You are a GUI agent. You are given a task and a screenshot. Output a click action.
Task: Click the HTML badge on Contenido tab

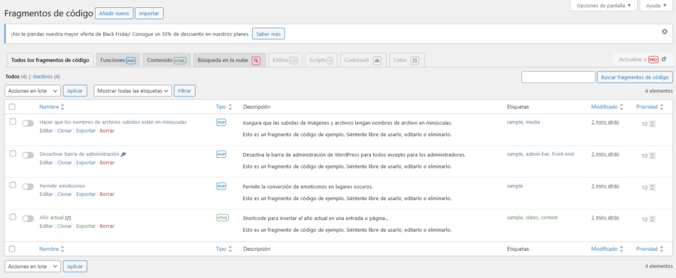(180, 61)
